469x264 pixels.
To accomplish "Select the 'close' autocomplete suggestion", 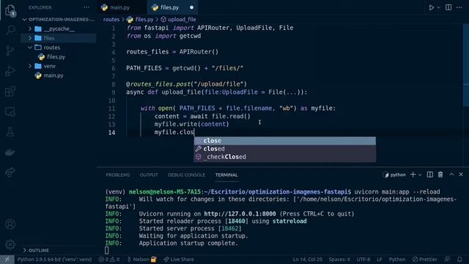I will tap(285, 141).
